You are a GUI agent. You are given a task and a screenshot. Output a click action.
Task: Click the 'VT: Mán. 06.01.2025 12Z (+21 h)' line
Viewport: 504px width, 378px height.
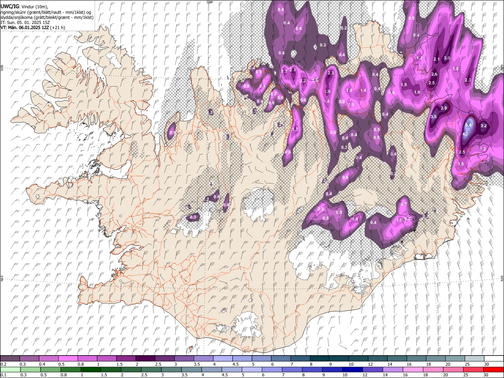33,28
